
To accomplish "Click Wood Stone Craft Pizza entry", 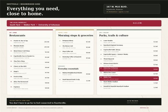I will pyautogui.click(x=30, y=52).
